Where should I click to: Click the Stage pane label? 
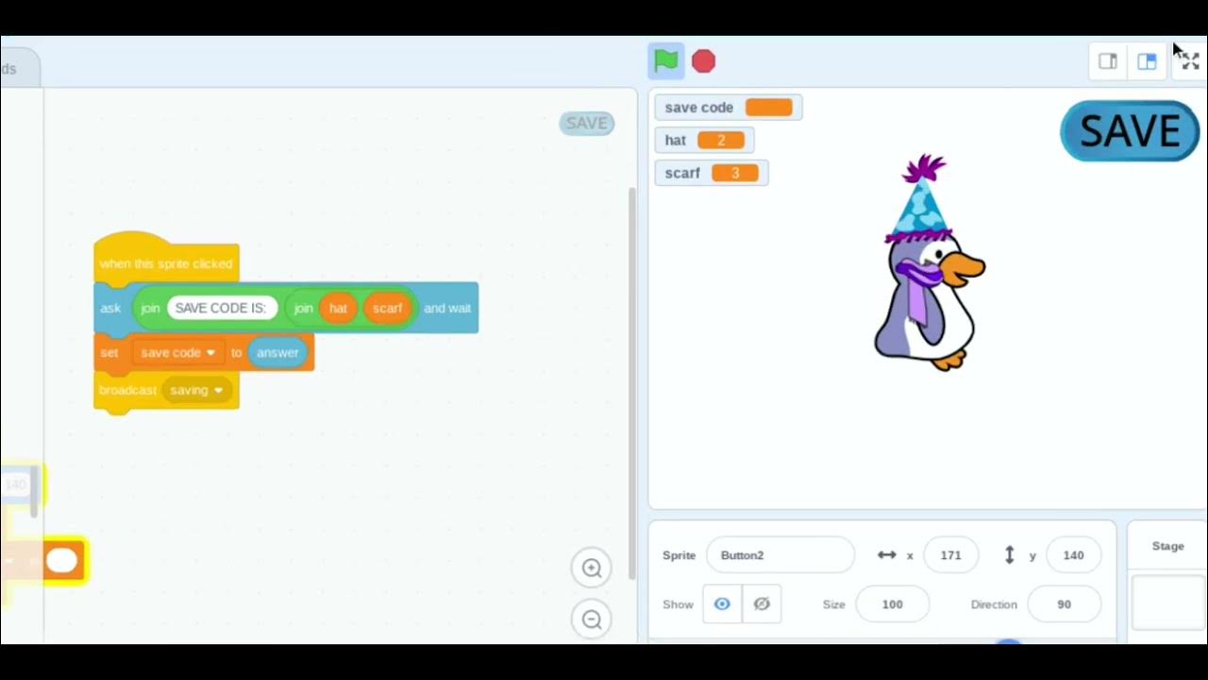click(1167, 546)
